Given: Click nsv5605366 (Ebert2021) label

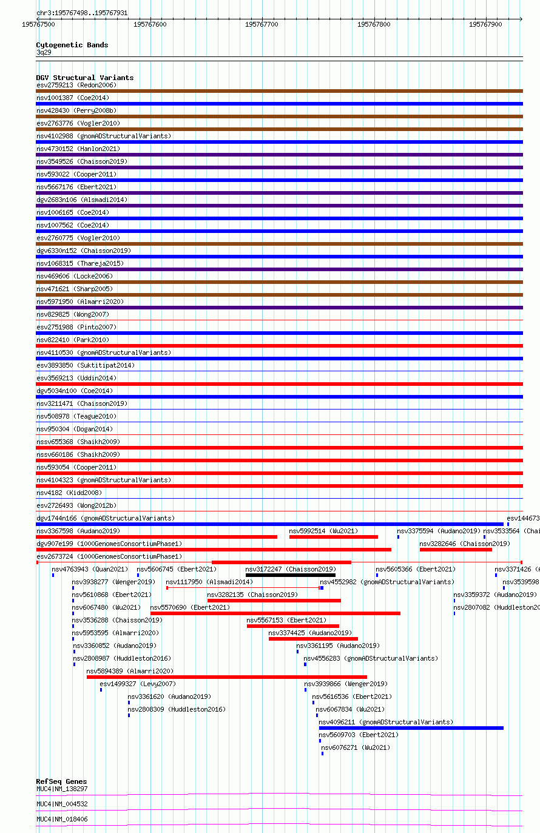Looking at the screenshot, I should [x=416, y=569].
